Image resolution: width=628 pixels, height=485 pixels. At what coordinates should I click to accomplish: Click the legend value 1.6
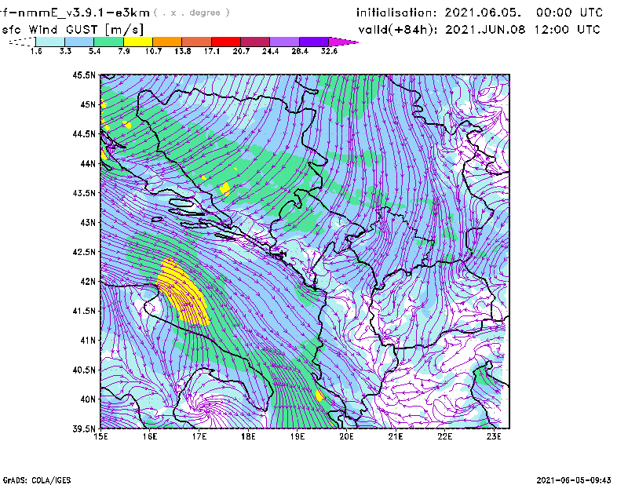click(36, 51)
